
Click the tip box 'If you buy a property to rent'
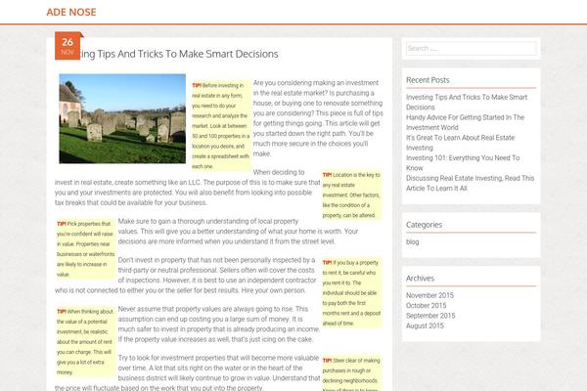click(x=351, y=292)
